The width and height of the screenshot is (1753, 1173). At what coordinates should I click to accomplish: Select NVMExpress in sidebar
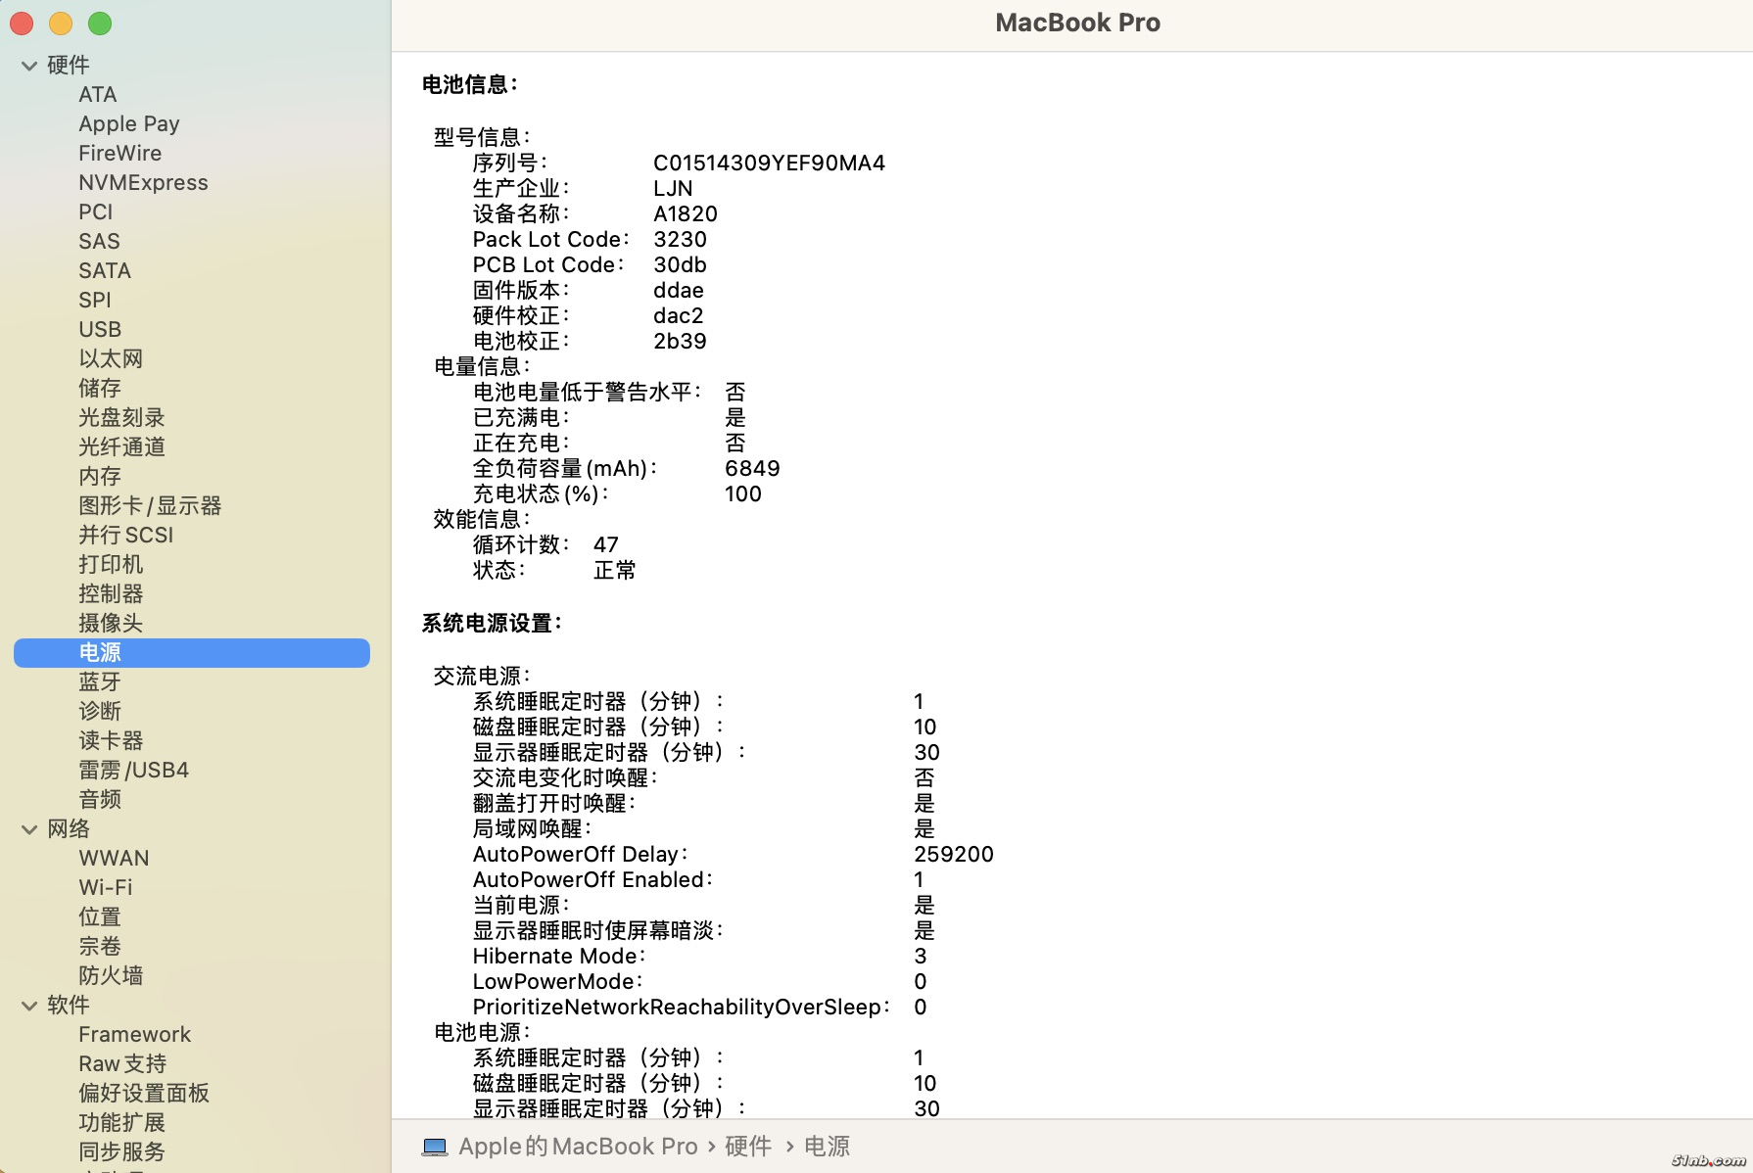tap(143, 182)
